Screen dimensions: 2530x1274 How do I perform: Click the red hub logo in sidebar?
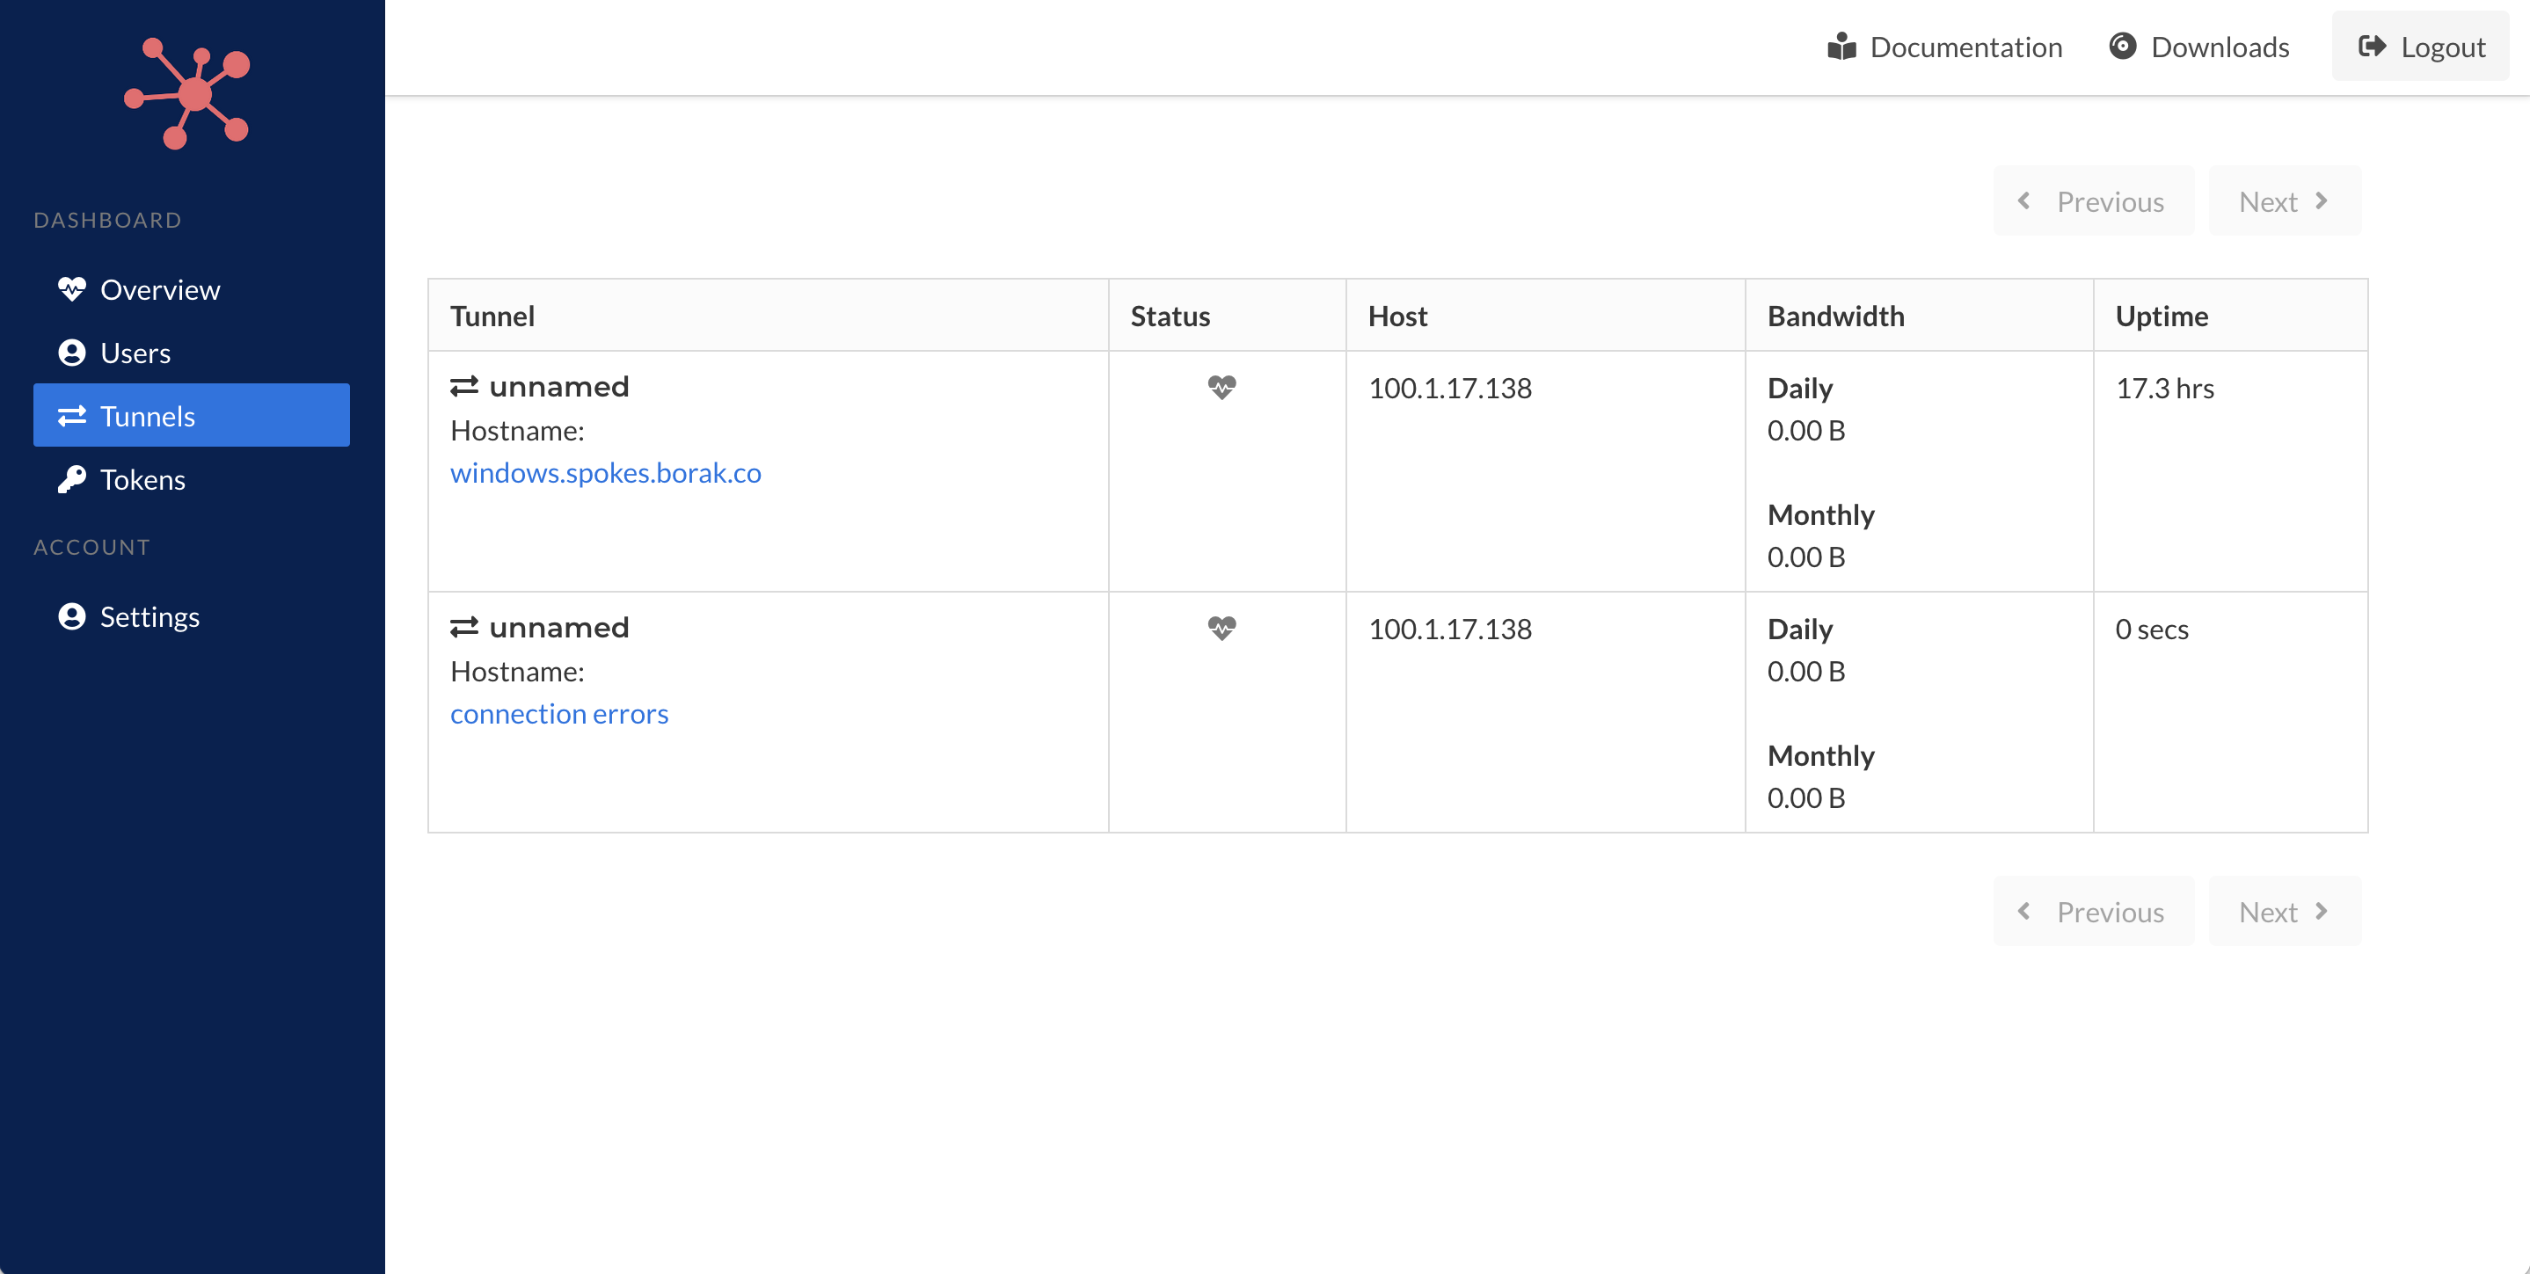[x=187, y=93]
